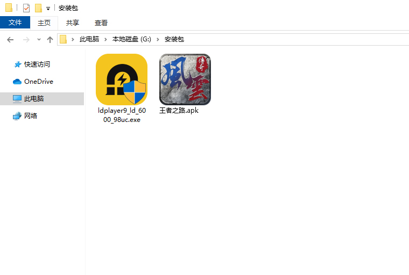Click the folder icon in address bar
409x275 pixels.
[x=63, y=39]
